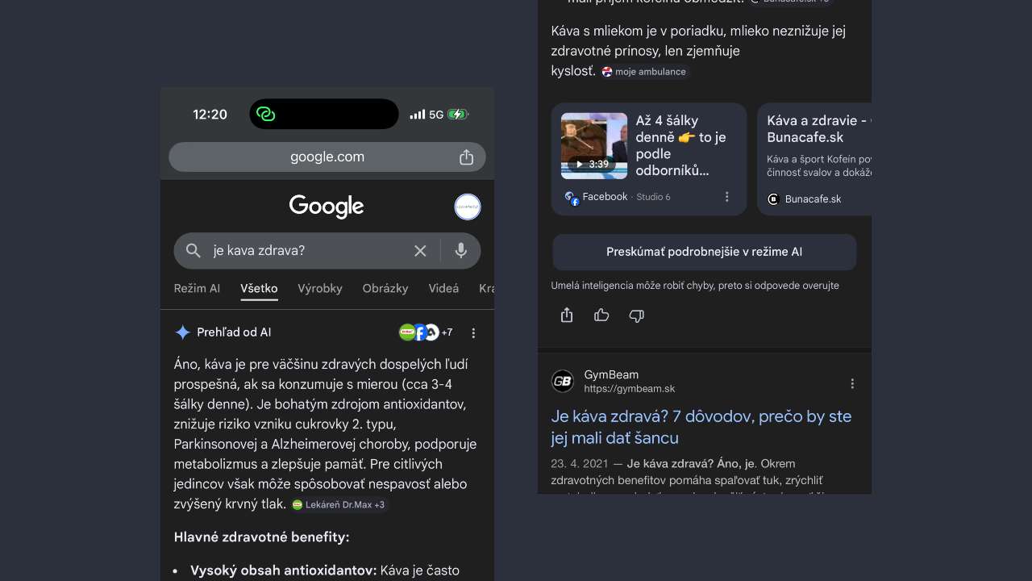Tap the Bunacafe.sk source icon on card
The width and height of the screenshot is (1032, 581).
[x=773, y=199]
